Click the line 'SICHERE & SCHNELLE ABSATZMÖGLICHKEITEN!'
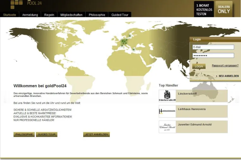The width and height of the screenshot is (241, 160). coord(42,110)
